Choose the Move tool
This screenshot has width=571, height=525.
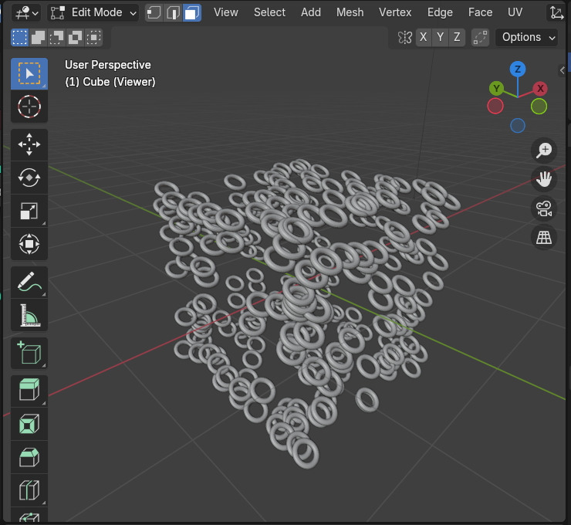[x=29, y=144]
